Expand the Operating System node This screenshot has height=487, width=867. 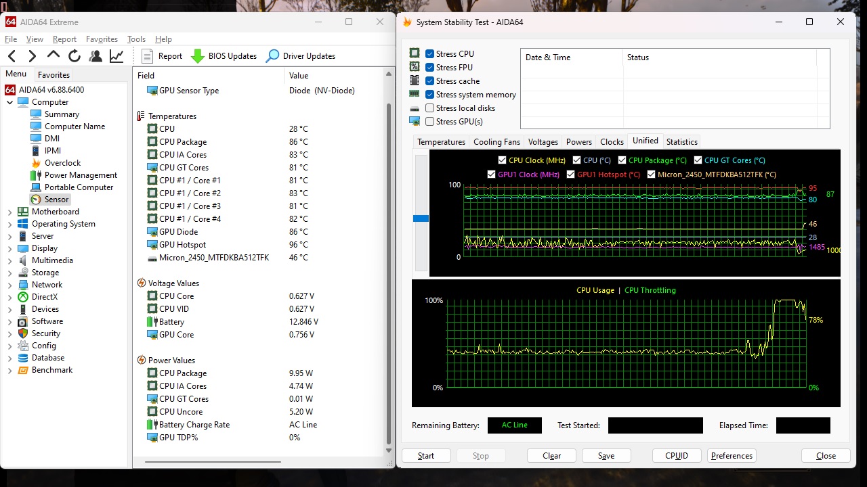[x=9, y=224]
